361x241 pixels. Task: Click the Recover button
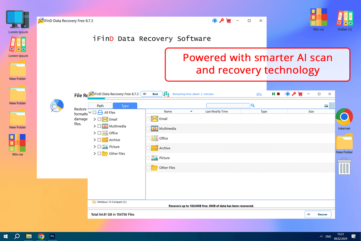coord(318,214)
